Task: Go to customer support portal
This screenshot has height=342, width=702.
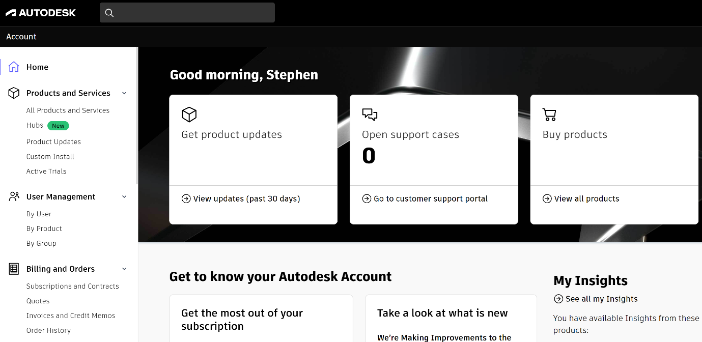Action: 431,198
